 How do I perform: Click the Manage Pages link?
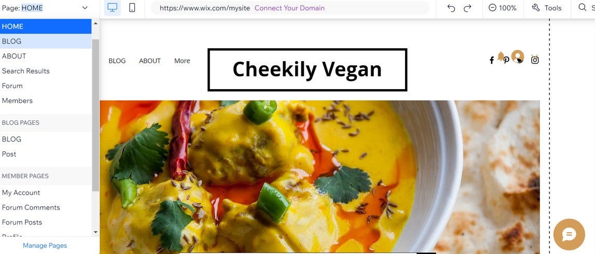click(45, 246)
